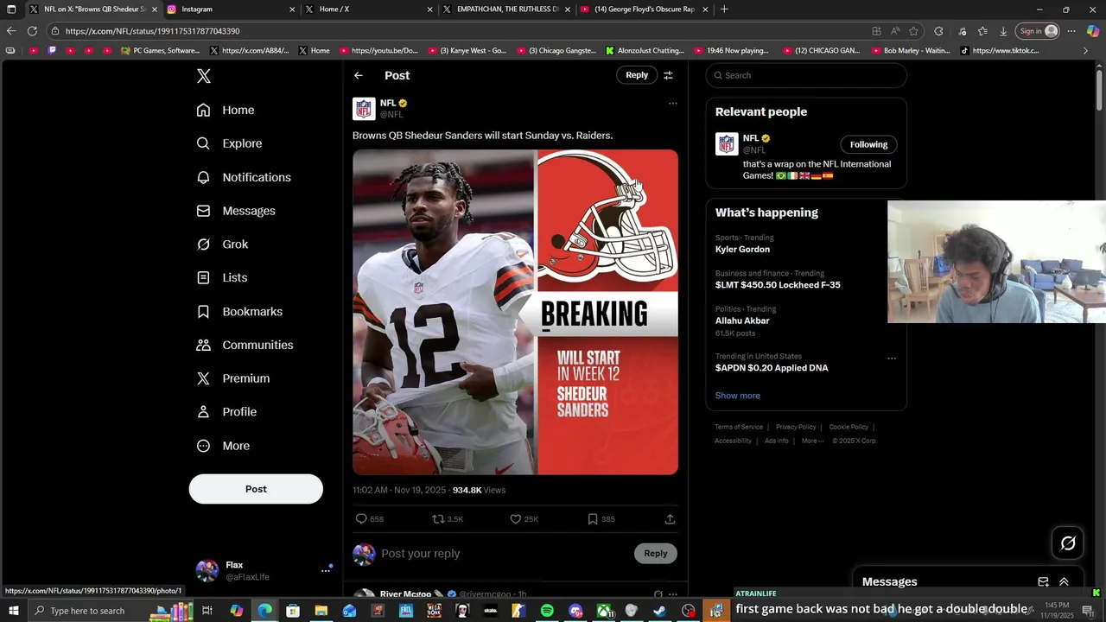Open the Shedeur Sanders breaking news image
This screenshot has height=622, width=1106.
coord(515,312)
